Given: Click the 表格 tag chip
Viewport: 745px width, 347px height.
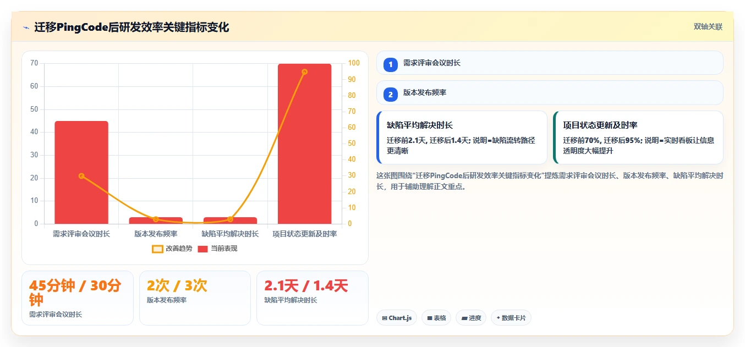Looking at the screenshot, I should click(x=436, y=318).
